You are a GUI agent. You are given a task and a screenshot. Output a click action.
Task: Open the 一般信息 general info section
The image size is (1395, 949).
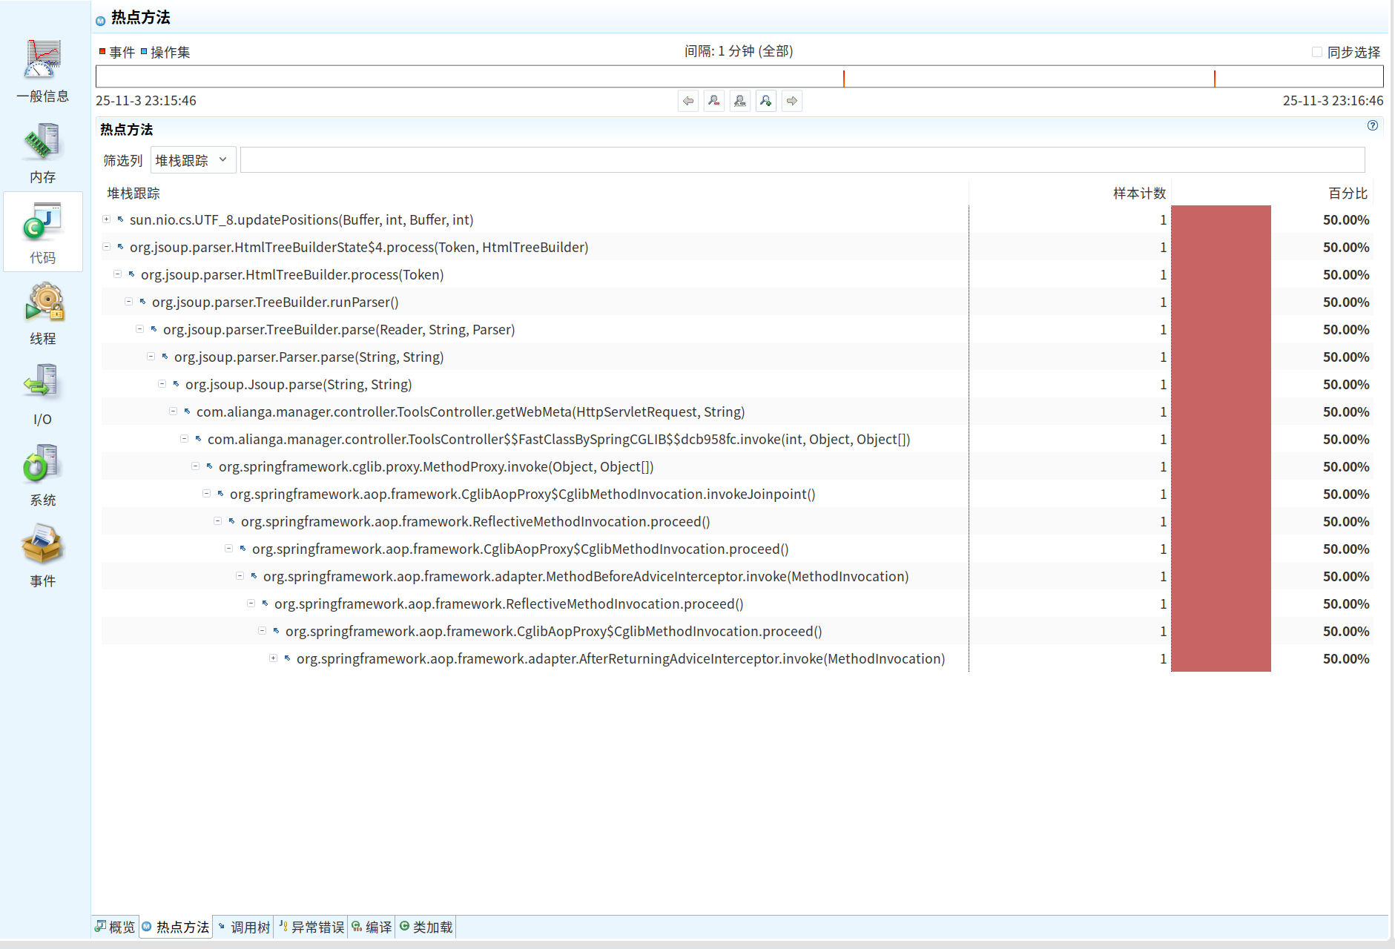point(43,70)
